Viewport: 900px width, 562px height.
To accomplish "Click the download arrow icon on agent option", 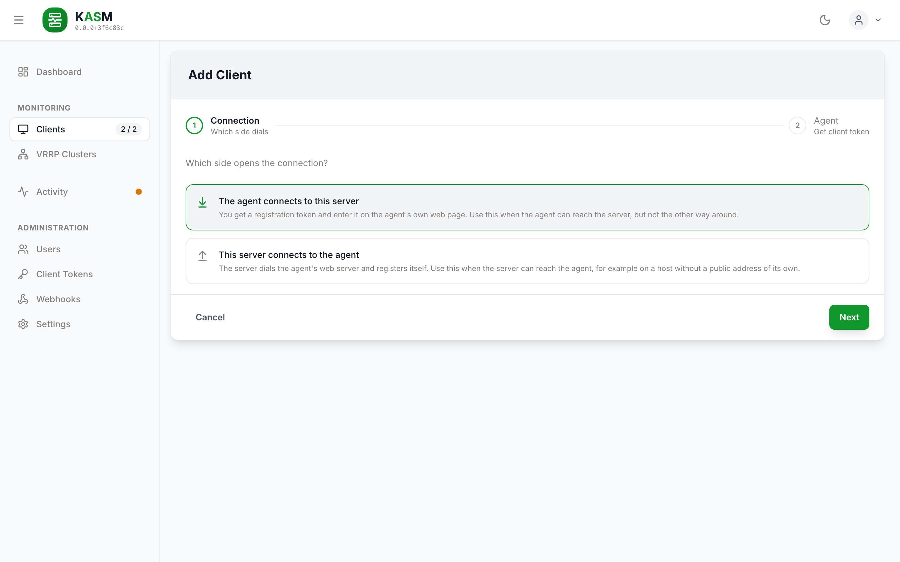I will click(x=202, y=203).
